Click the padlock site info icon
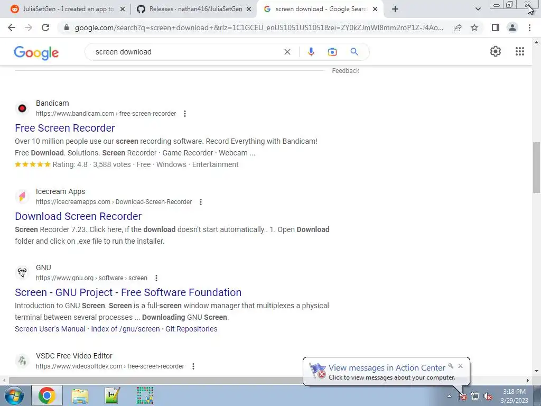 click(67, 27)
